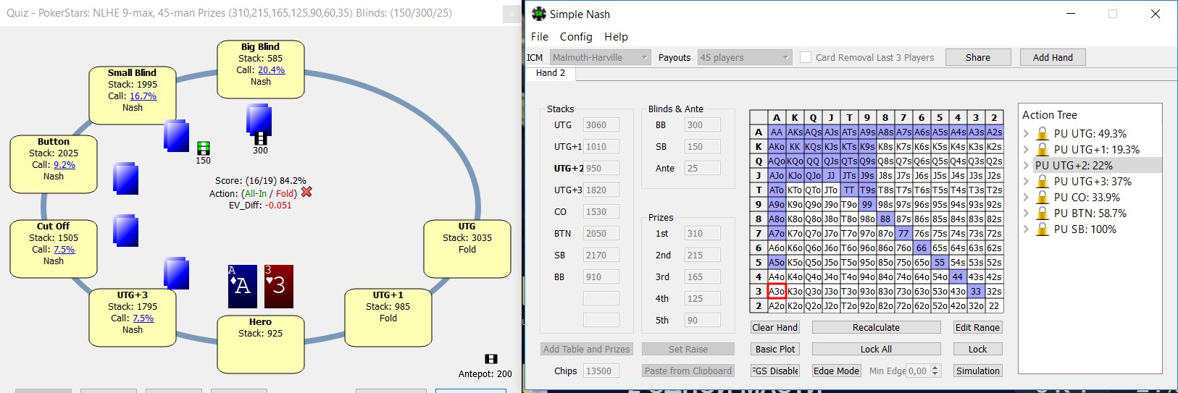
Task: Click the 1st prize input field 310
Action: (x=702, y=233)
